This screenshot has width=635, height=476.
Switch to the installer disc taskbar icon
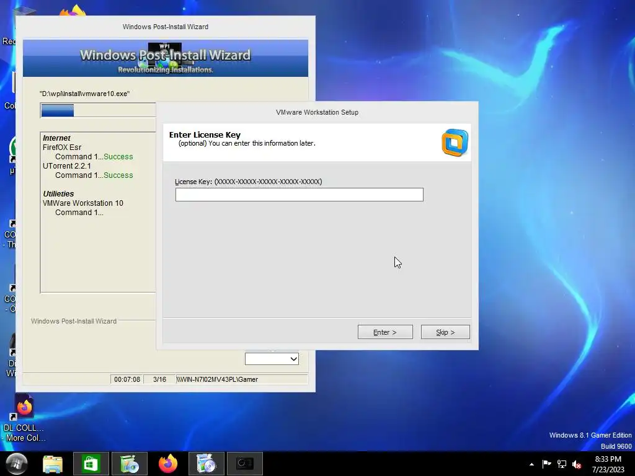[206, 464]
